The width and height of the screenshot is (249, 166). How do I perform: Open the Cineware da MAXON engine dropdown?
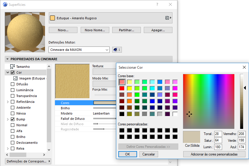coord(79,50)
